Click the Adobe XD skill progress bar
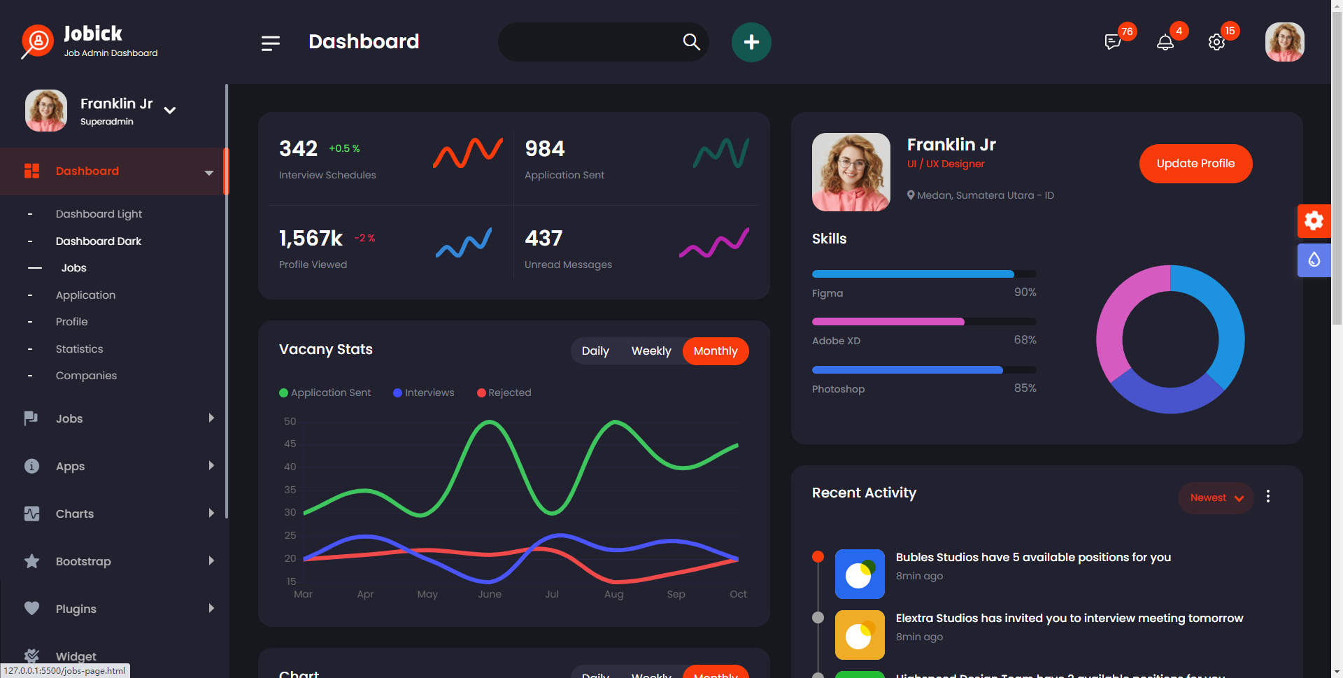This screenshot has height=678, width=1343. (924, 322)
